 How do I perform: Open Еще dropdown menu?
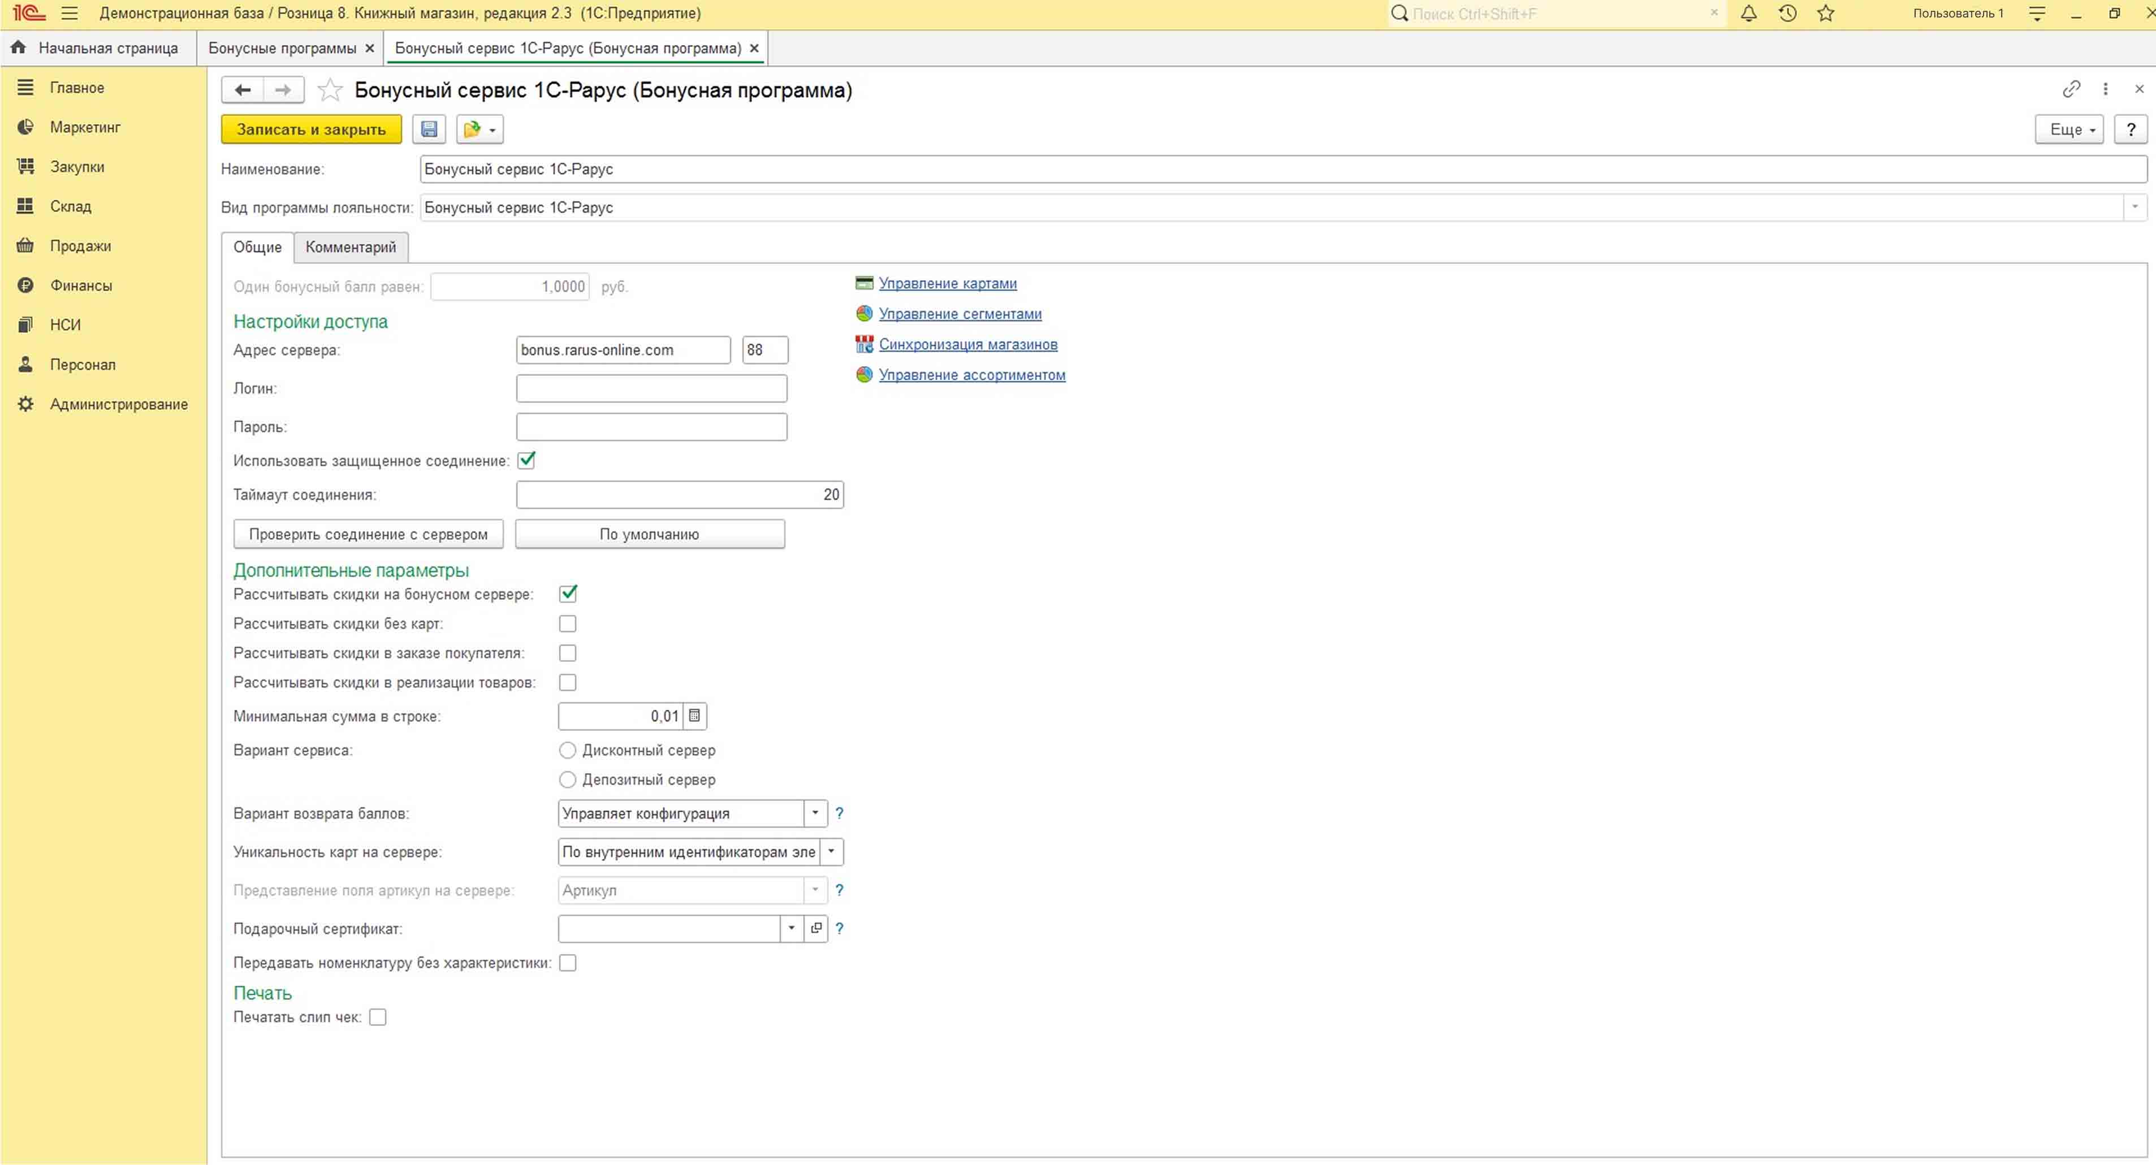tap(2069, 129)
